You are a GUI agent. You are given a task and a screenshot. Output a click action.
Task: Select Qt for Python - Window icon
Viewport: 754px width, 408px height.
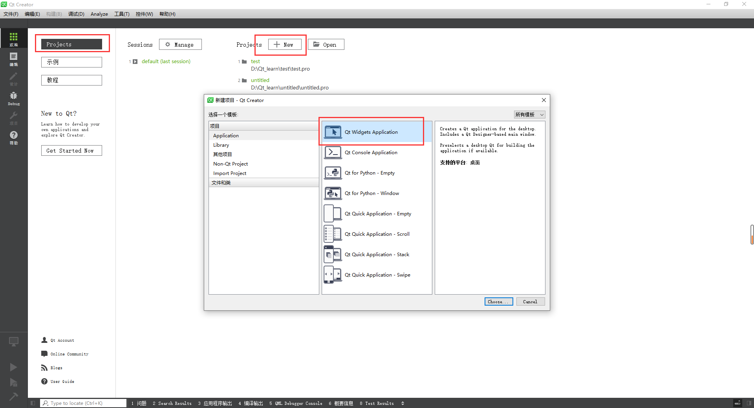click(x=333, y=193)
